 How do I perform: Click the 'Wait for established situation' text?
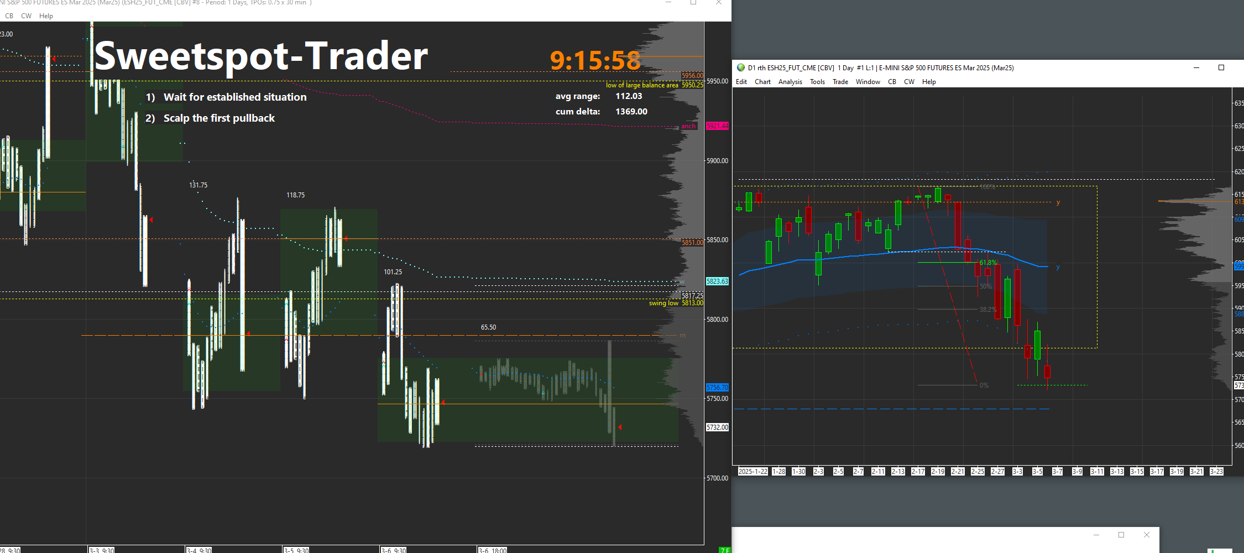tap(235, 97)
